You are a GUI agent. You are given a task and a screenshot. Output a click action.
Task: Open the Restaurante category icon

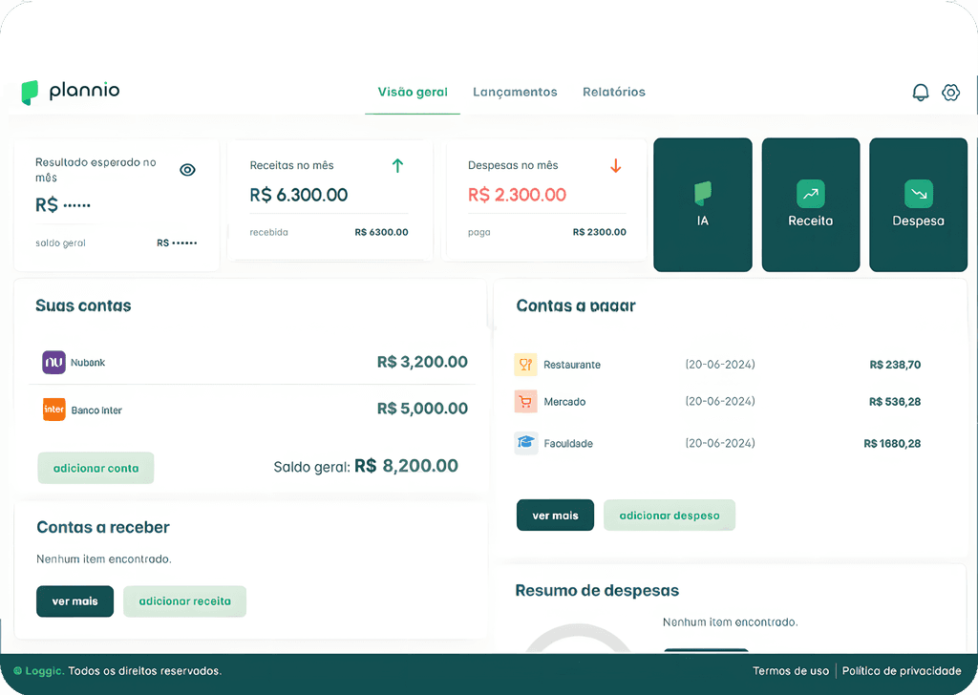click(525, 364)
